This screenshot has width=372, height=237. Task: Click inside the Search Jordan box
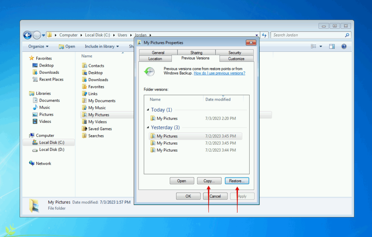tap(309, 35)
